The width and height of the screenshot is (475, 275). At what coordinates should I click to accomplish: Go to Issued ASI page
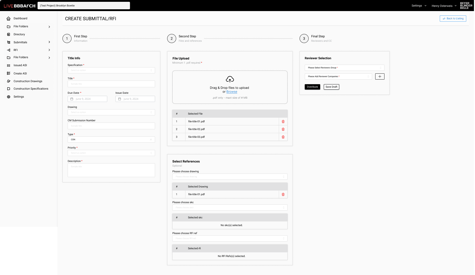coord(20,65)
